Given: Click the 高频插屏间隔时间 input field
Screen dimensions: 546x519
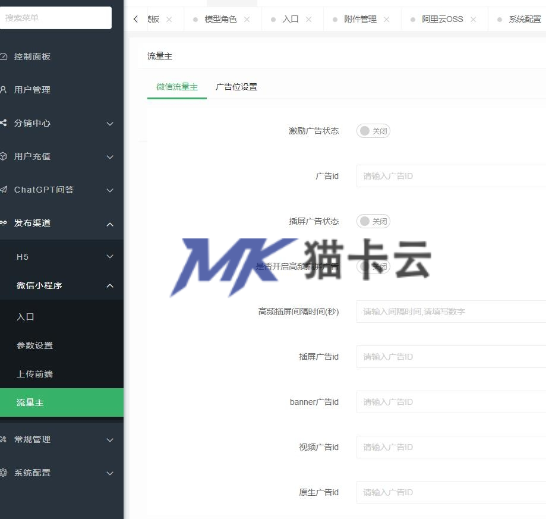Looking at the screenshot, I should [x=452, y=312].
